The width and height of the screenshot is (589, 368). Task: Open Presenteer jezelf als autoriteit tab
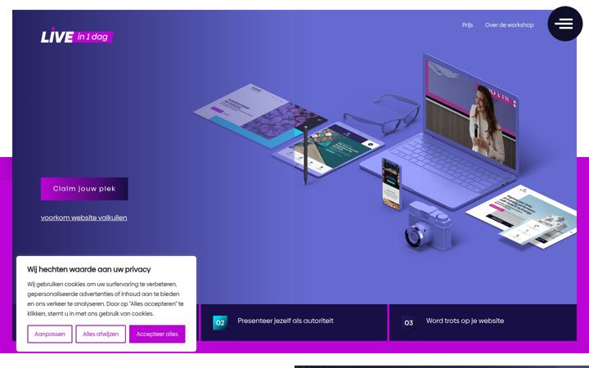pos(294,322)
